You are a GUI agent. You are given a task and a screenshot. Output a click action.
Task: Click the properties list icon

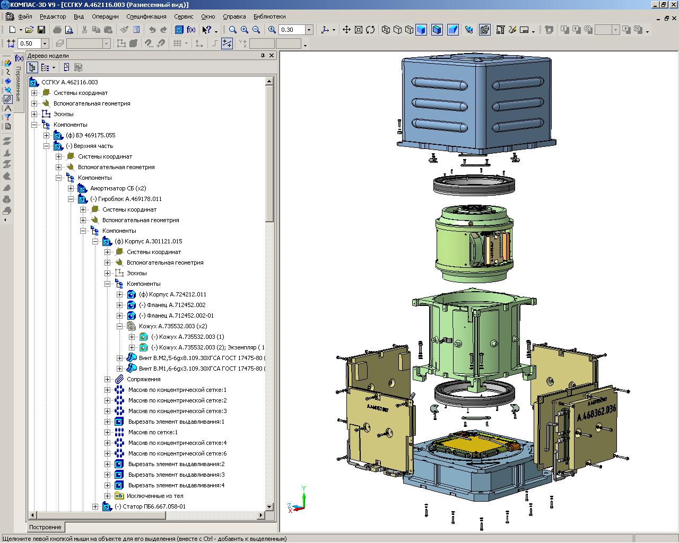click(x=136, y=30)
